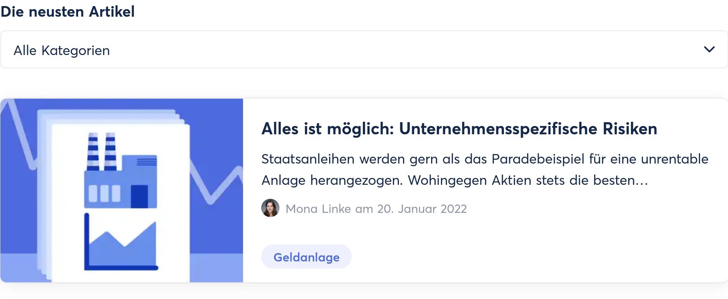Click the area chart graphic in thumbnail
The height and width of the screenshot is (299, 728).
point(121,247)
